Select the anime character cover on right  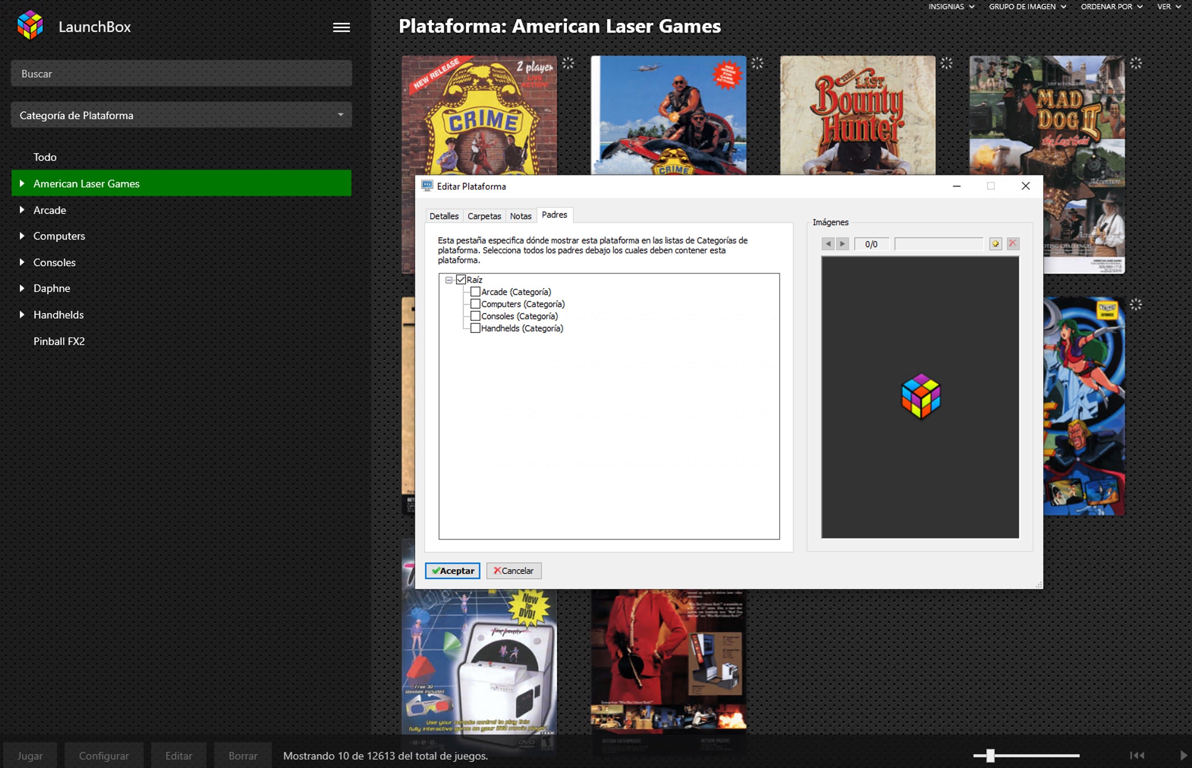point(1084,406)
